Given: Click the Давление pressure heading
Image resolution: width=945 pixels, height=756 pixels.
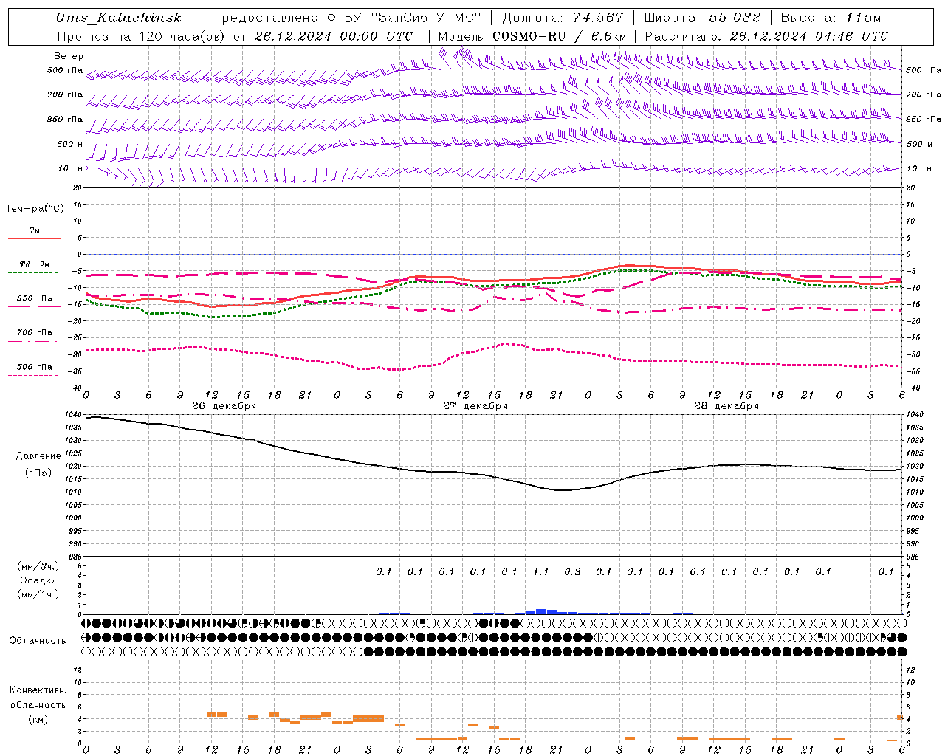Looking at the screenshot, I should tap(38, 456).
